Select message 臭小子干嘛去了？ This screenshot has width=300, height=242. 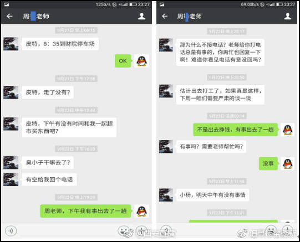(48, 163)
